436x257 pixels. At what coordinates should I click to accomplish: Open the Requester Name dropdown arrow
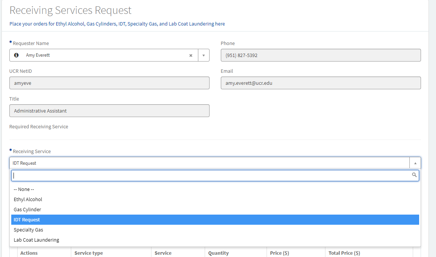[204, 56]
